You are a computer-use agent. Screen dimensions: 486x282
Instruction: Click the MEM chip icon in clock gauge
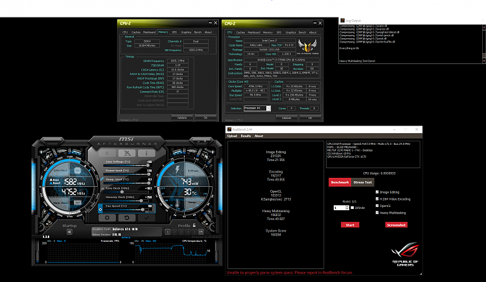(78, 202)
